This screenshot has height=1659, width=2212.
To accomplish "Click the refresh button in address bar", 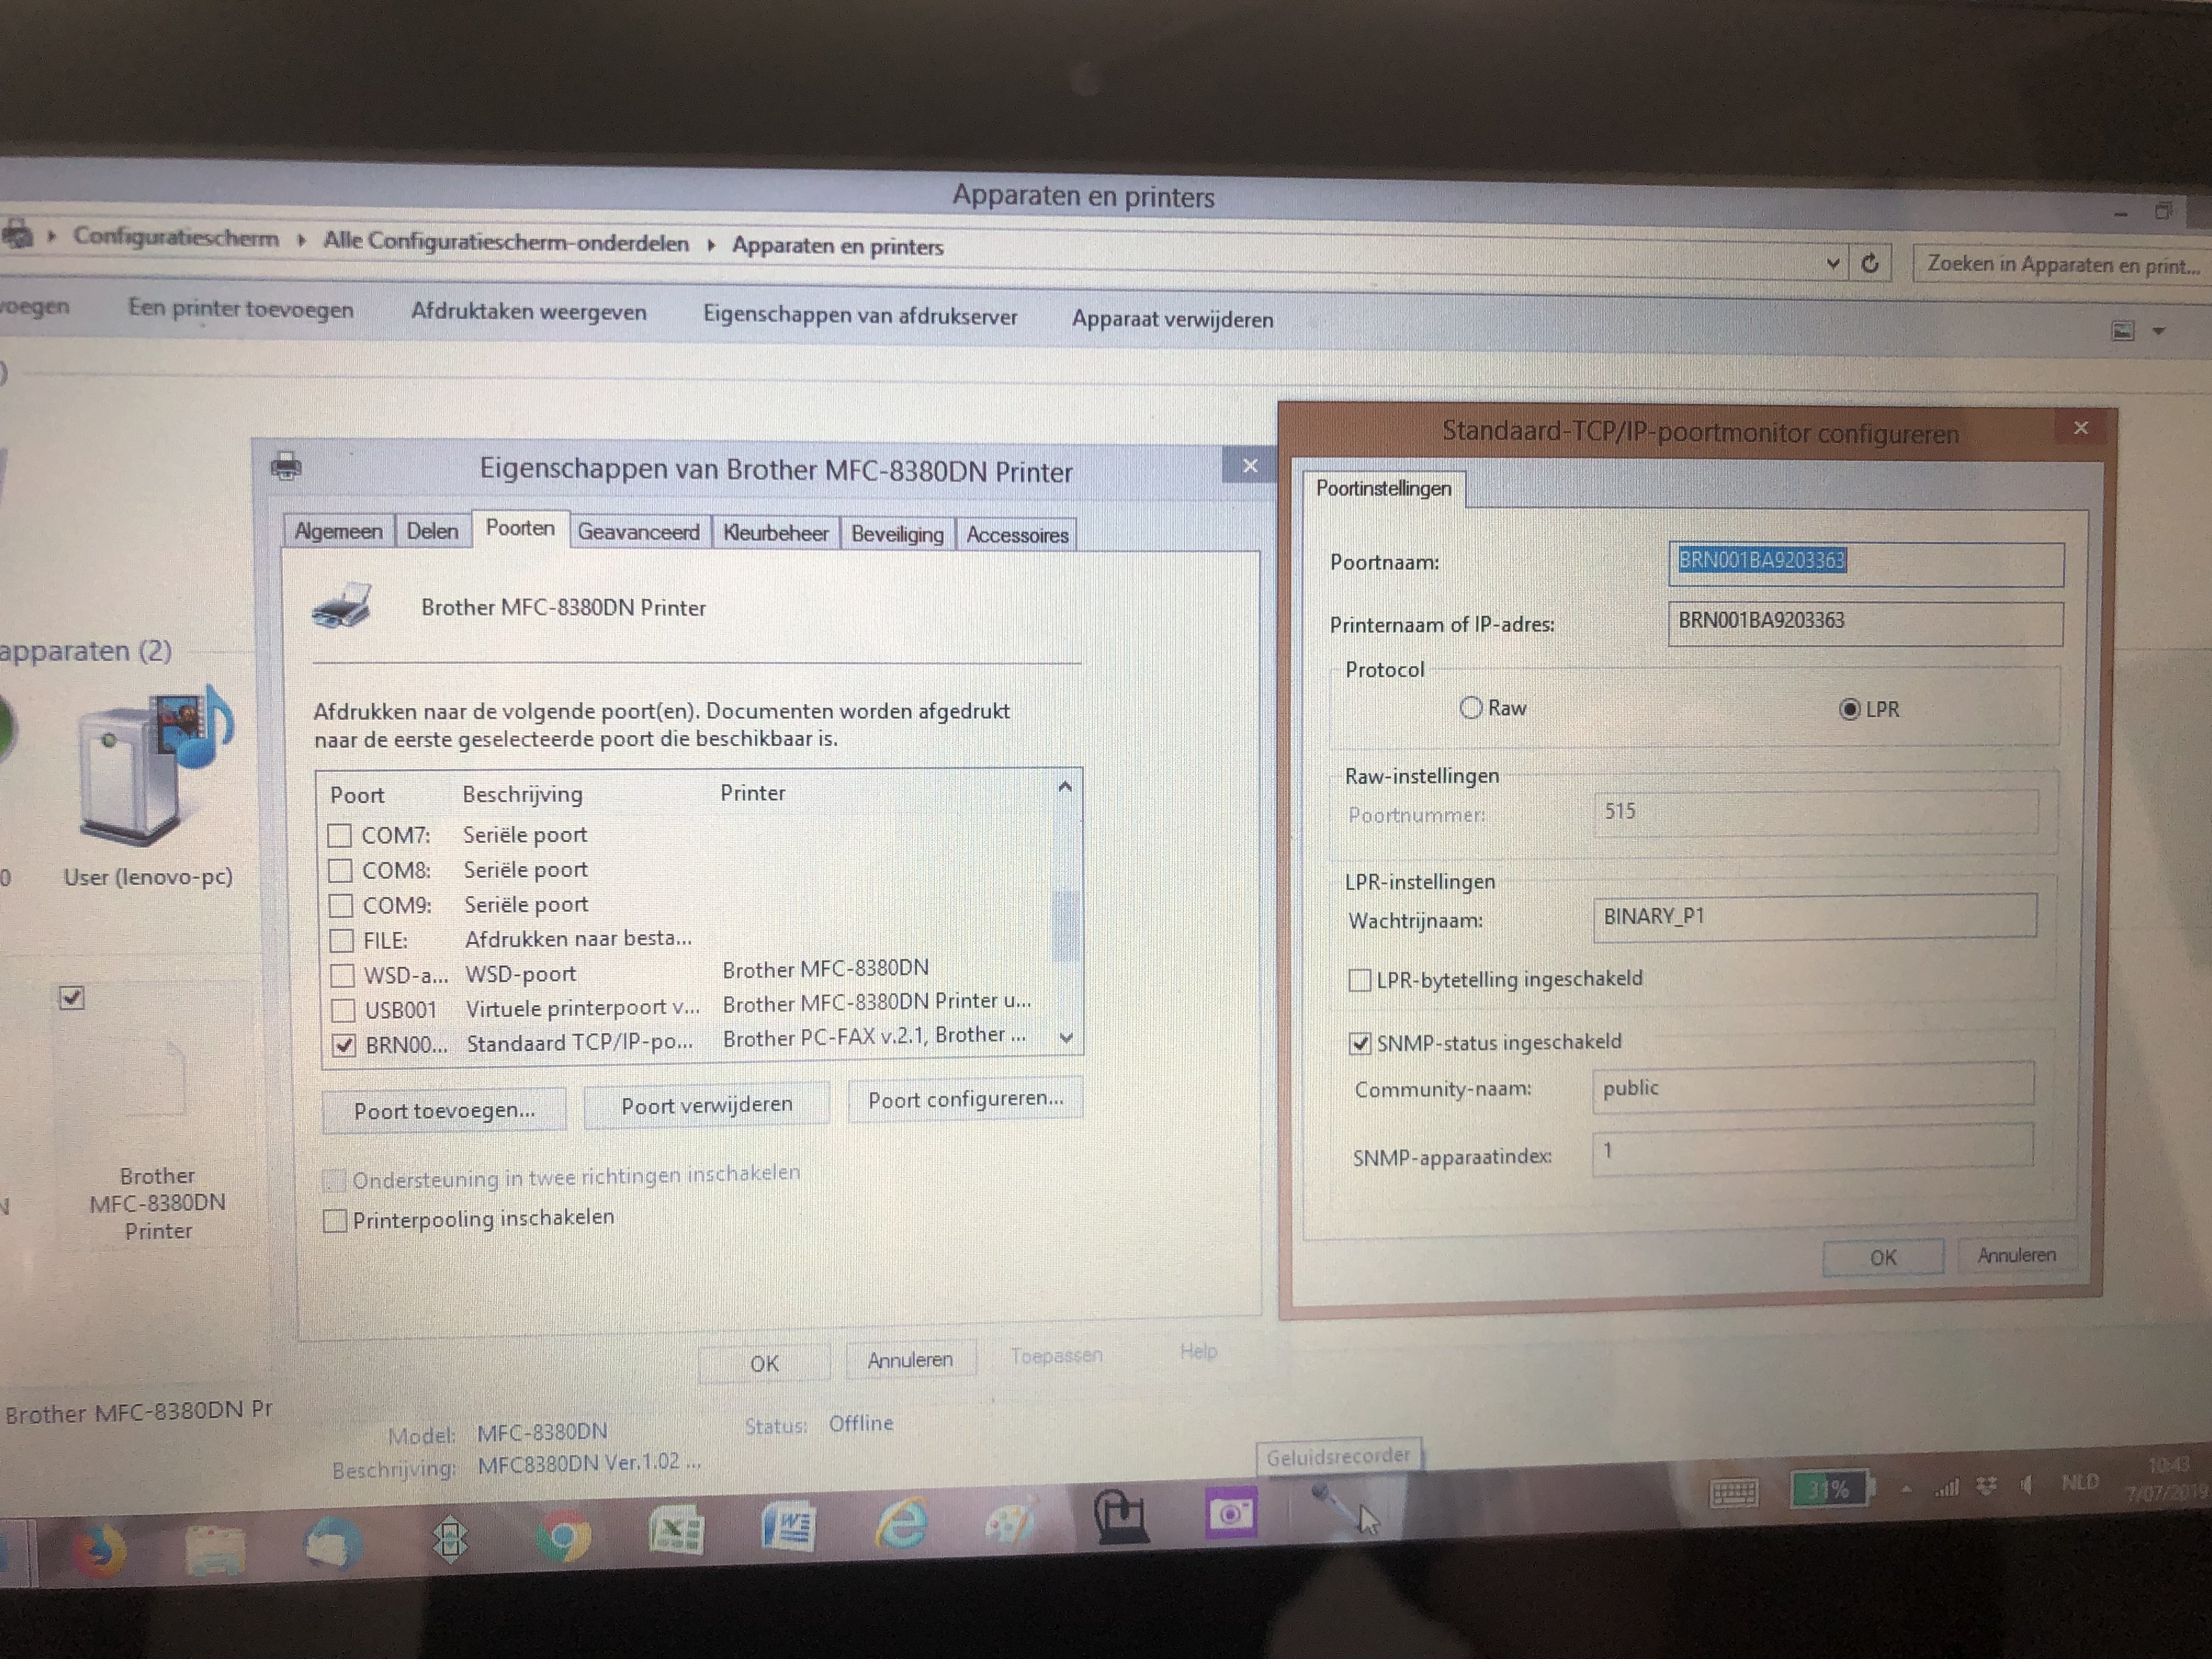I will (x=1870, y=264).
